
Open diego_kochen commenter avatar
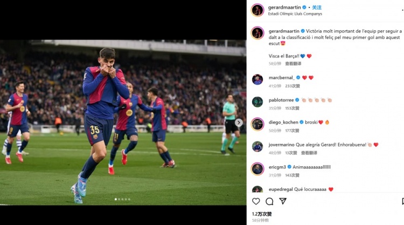(x=257, y=124)
